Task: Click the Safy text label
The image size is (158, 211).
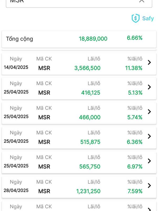Action: point(148,18)
